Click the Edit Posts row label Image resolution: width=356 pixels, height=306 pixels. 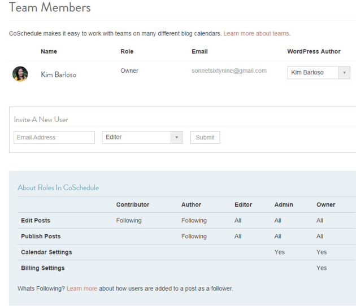click(x=36, y=221)
